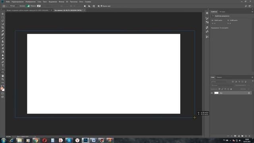Toggle lock image pixels brush icon
Viewport: 254px width, 143px height.
pyautogui.click(x=222, y=89)
